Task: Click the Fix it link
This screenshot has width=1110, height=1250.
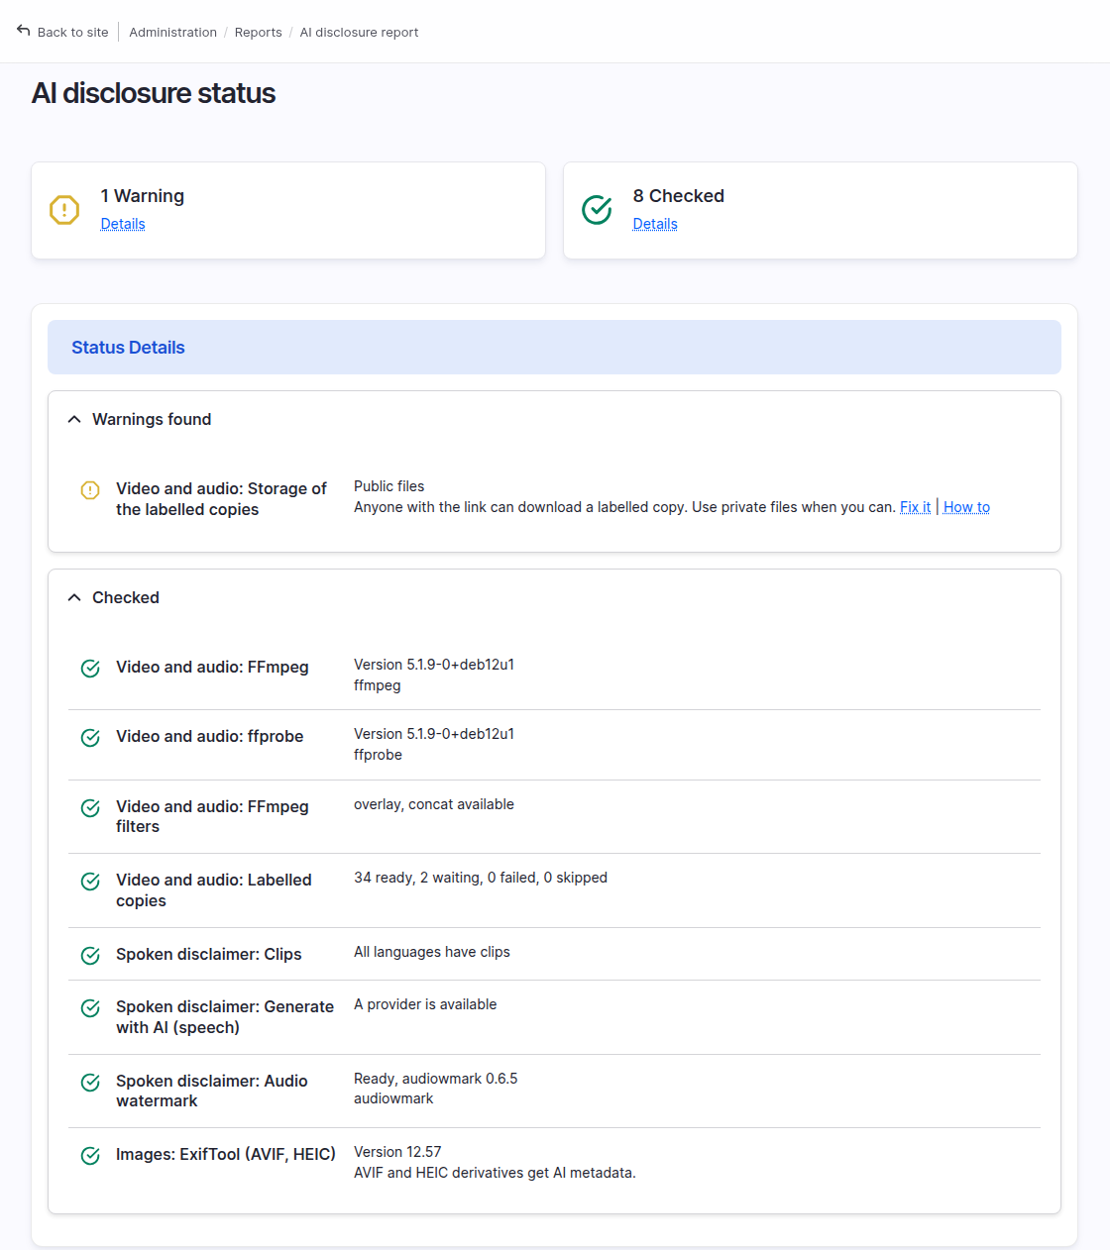Action: tap(915, 507)
